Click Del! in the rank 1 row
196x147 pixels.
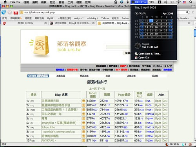[165, 101]
